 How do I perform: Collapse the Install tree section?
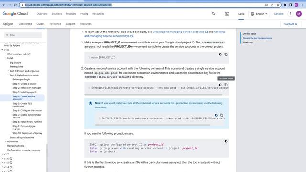[x=5, y=58]
